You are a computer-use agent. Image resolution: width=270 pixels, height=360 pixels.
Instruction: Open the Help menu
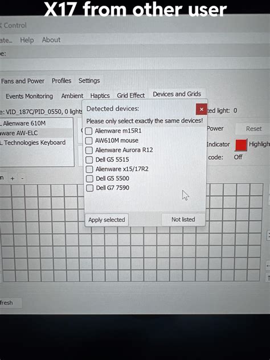tap(27, 40)
